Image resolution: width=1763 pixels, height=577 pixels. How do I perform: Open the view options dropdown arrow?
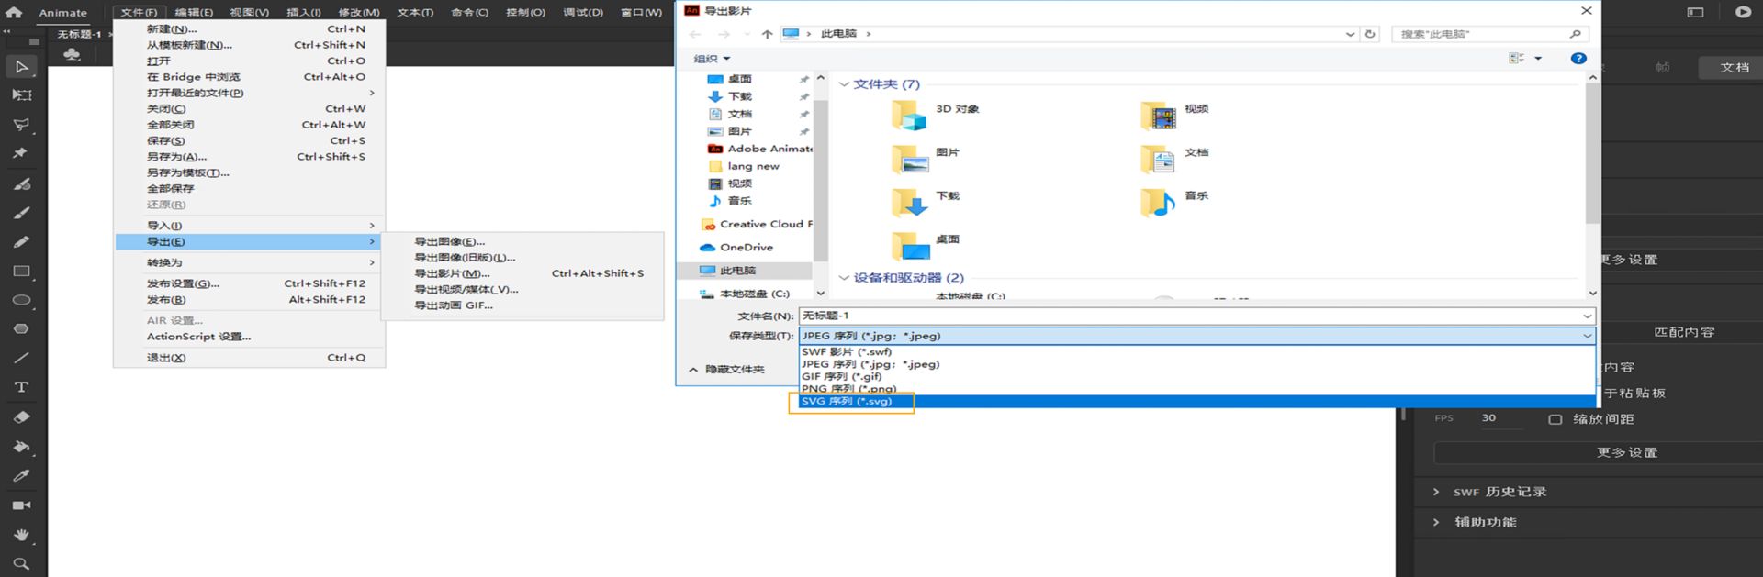[1538, 59]
